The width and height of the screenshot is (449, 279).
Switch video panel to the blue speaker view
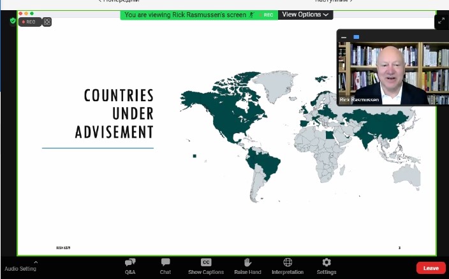pos(356,37)
